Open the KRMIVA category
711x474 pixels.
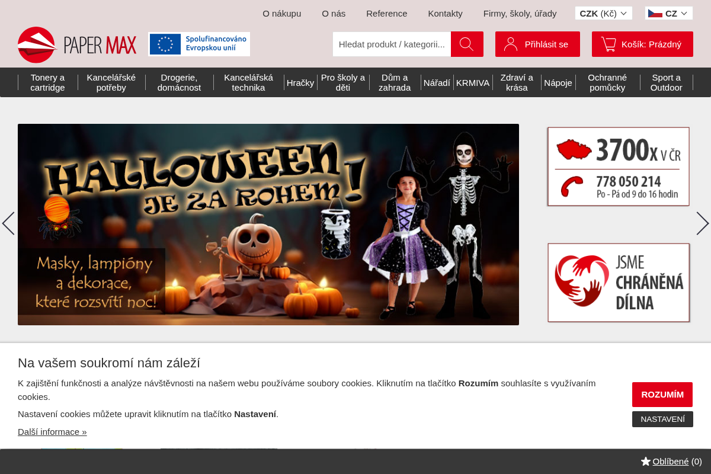[473, 82]
